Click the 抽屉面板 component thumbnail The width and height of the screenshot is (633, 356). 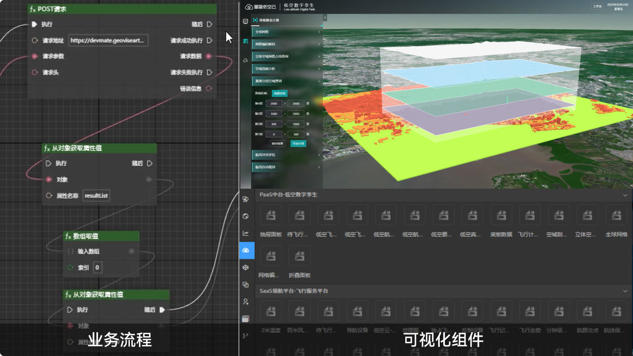pyautogui.click(x=270, y=216)
